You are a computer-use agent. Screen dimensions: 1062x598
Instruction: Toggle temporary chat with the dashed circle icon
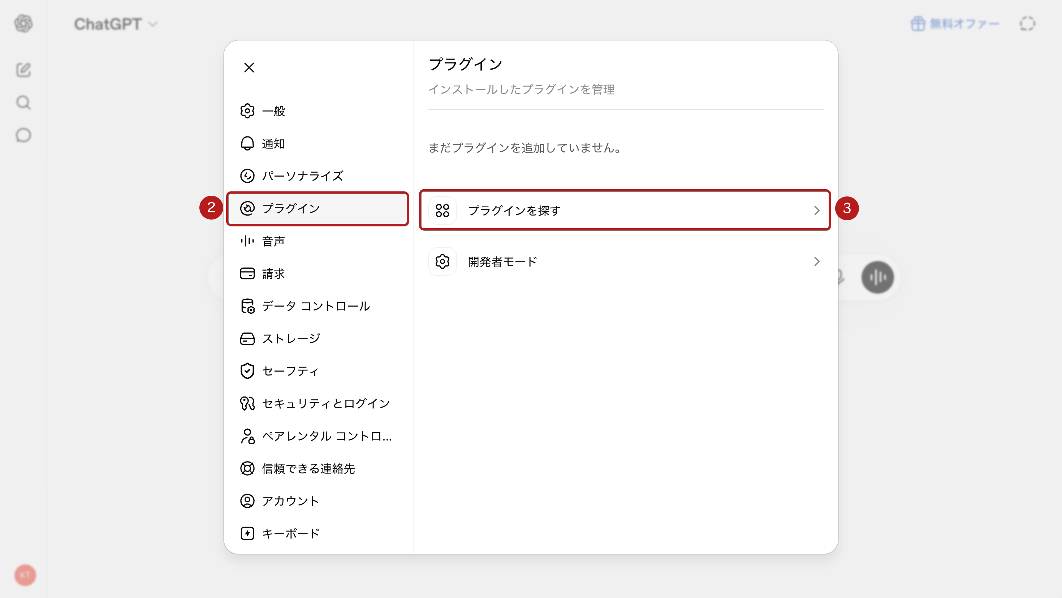click(1027, 24)
